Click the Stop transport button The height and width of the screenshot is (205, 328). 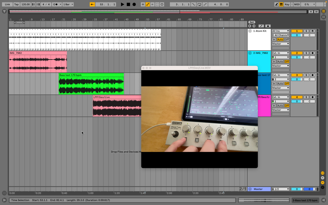click(x=128, y=4)
